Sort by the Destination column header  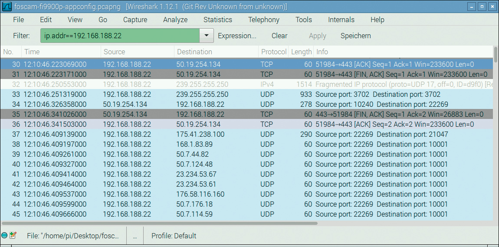(217, 52)
